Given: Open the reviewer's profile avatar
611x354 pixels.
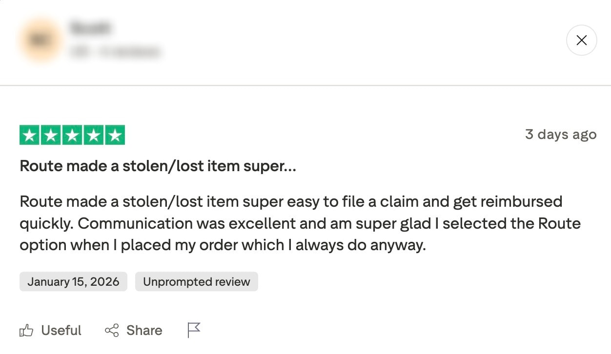Looking at the screenshot, I should 39,40.
